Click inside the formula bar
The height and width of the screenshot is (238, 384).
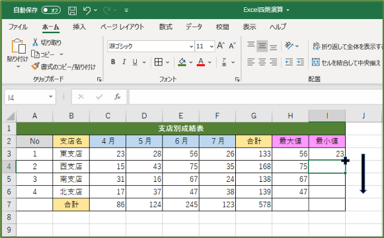pos(256,97)
